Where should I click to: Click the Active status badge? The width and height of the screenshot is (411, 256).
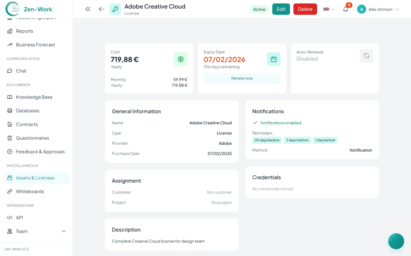pyautogui.click(x=259, y=9)
